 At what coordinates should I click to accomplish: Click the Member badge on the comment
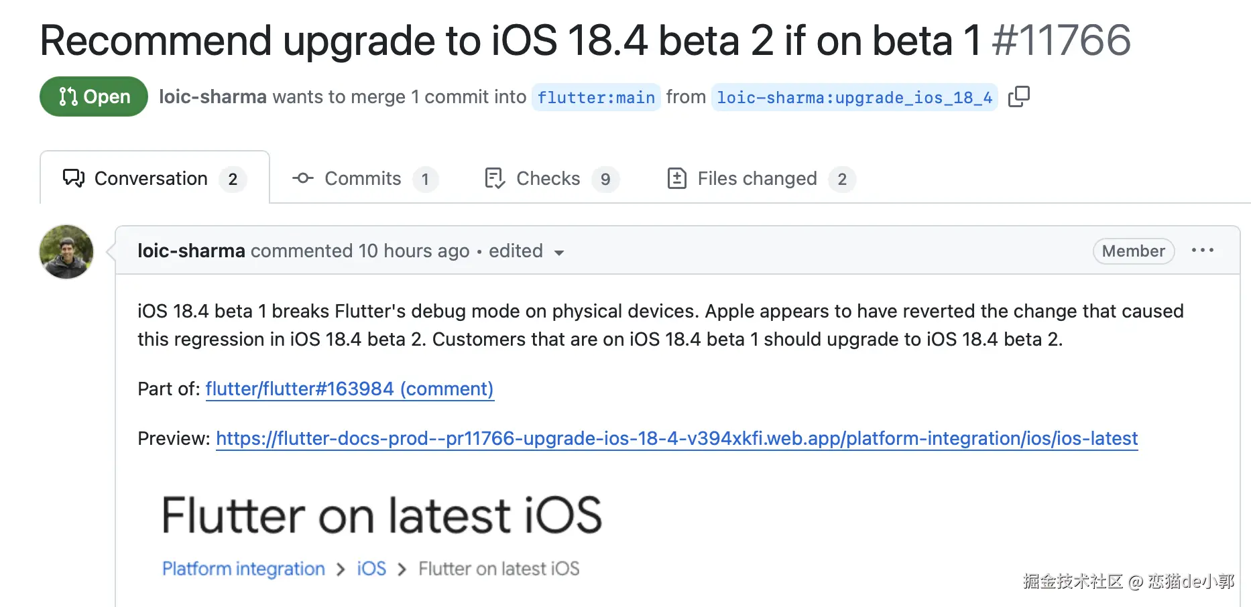click(x=1133, y=251)
